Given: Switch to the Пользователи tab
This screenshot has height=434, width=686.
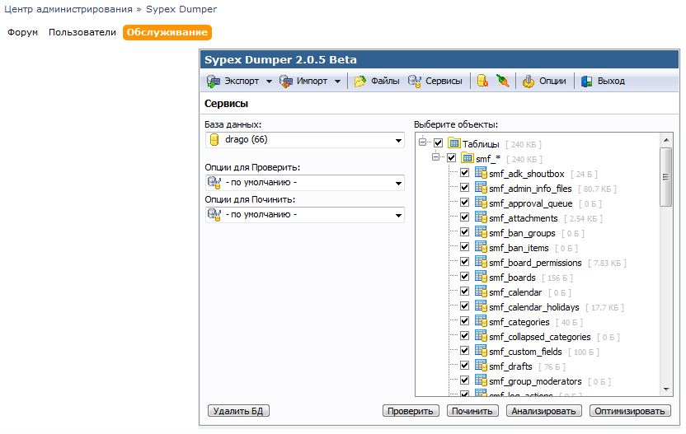Looking at the screenshot, I should point(82,32).
